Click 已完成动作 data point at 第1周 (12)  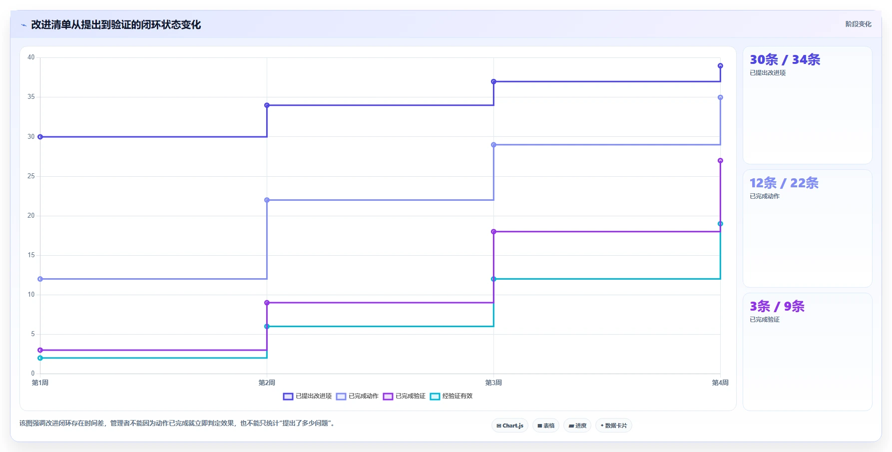pyautogui.click(x=40, y=279)
